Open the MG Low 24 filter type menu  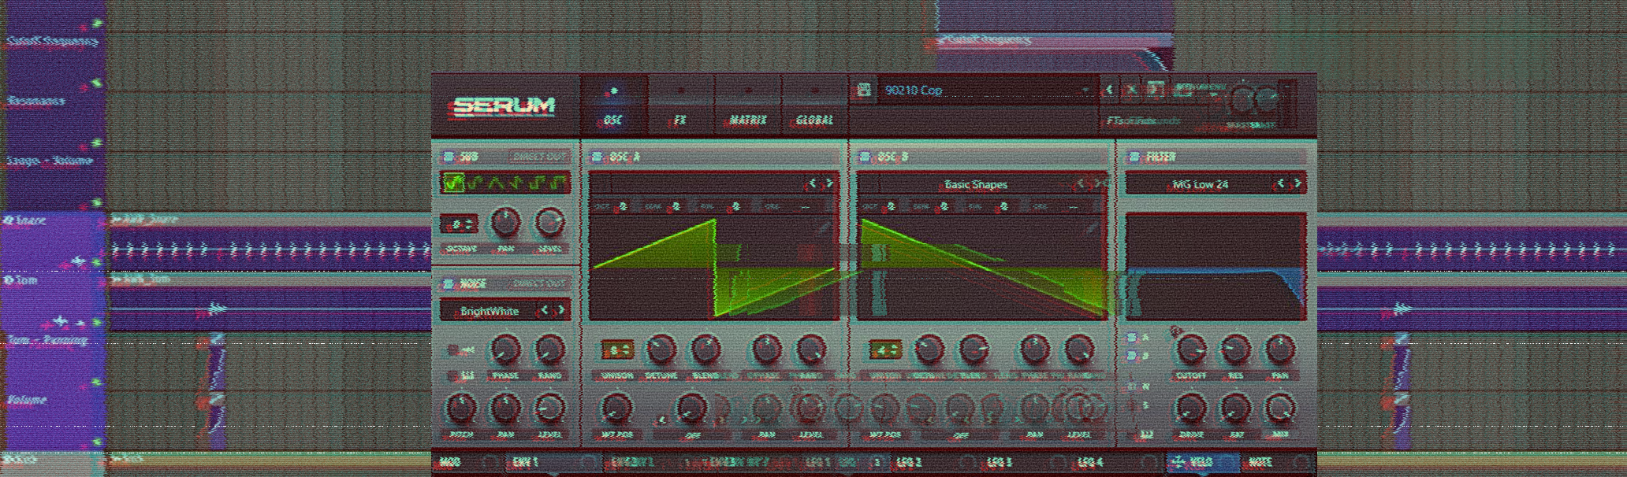point(1200,184)
